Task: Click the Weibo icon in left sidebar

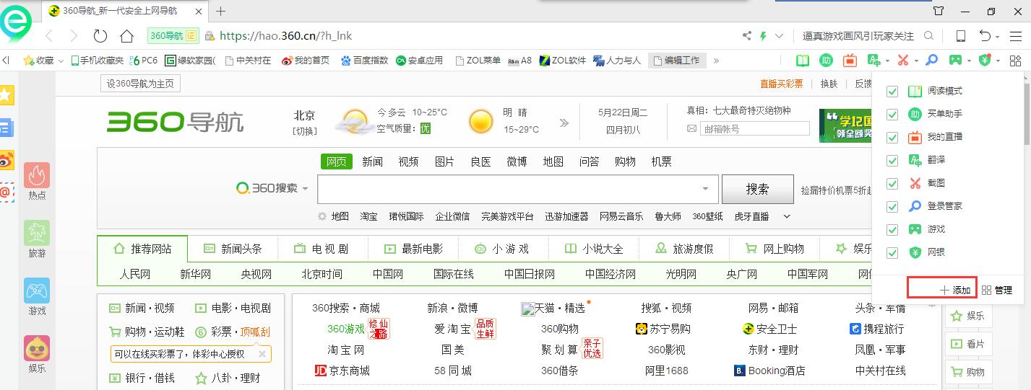Action: pyautogui.click(x=7, y=159)
